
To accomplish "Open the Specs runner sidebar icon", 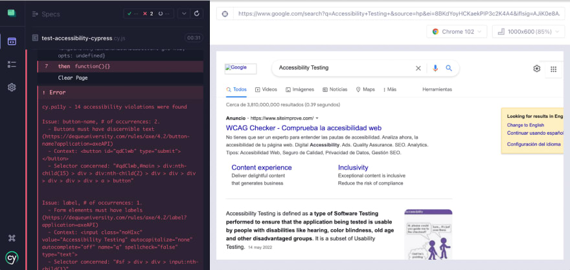I will [12, 41].
